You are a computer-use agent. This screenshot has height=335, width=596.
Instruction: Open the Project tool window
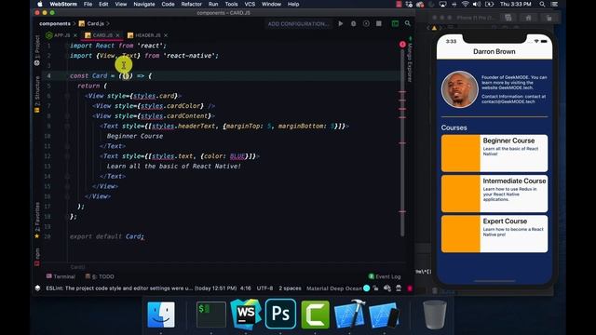37,49
